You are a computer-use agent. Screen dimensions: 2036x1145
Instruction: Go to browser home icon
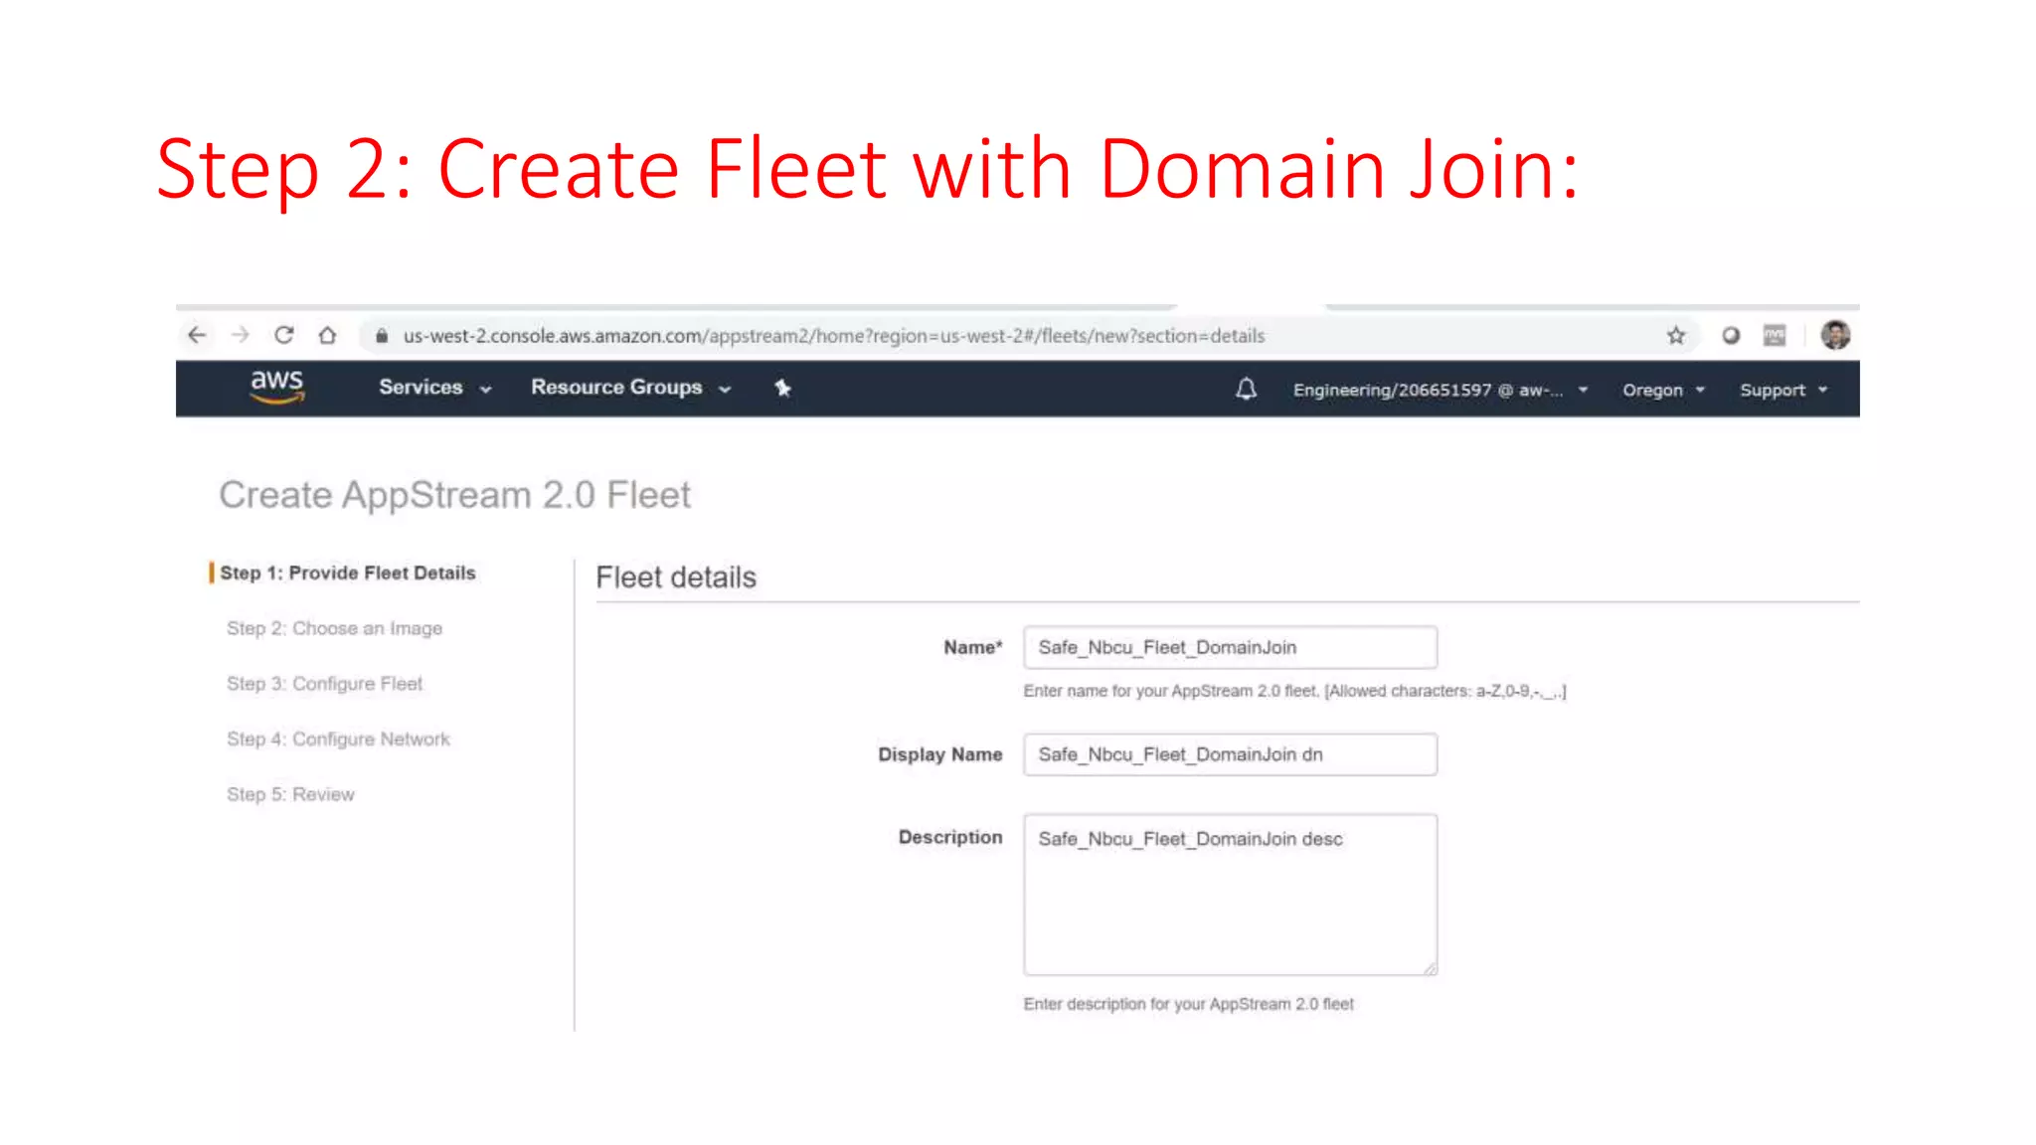[327, 336]
